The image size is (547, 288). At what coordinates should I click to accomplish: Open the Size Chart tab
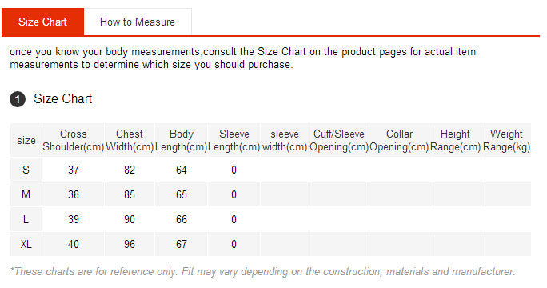tap(42, 22)
